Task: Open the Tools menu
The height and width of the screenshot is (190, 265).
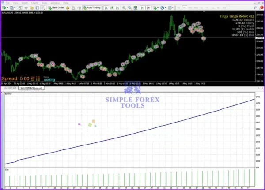Action: point(45,3)
